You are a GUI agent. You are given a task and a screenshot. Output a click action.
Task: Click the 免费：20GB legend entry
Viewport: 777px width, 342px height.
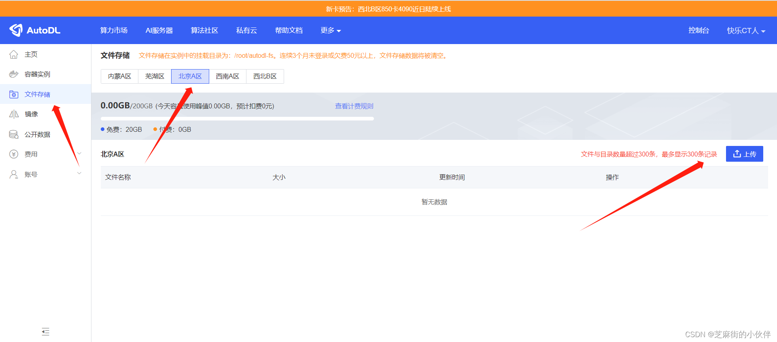coord(121,129)
